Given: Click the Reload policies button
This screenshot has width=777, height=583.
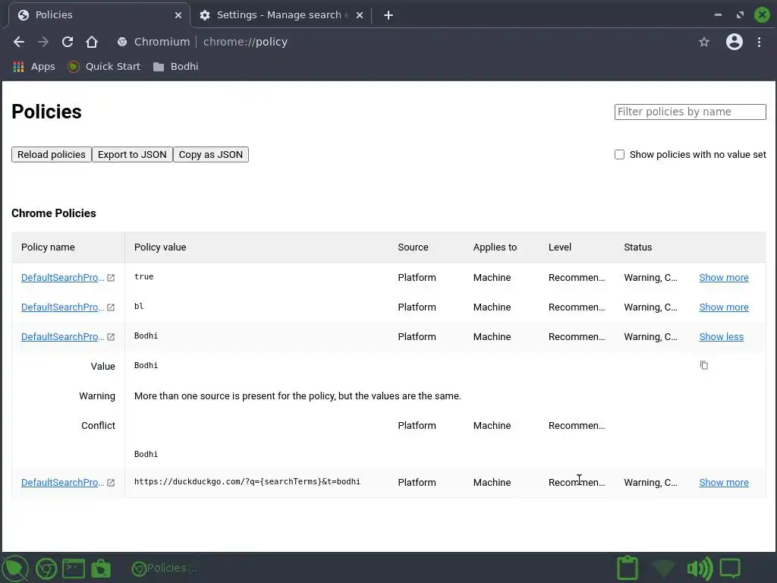Looking at the screenshot, I should pyautogui.click(x=52, y=154).
